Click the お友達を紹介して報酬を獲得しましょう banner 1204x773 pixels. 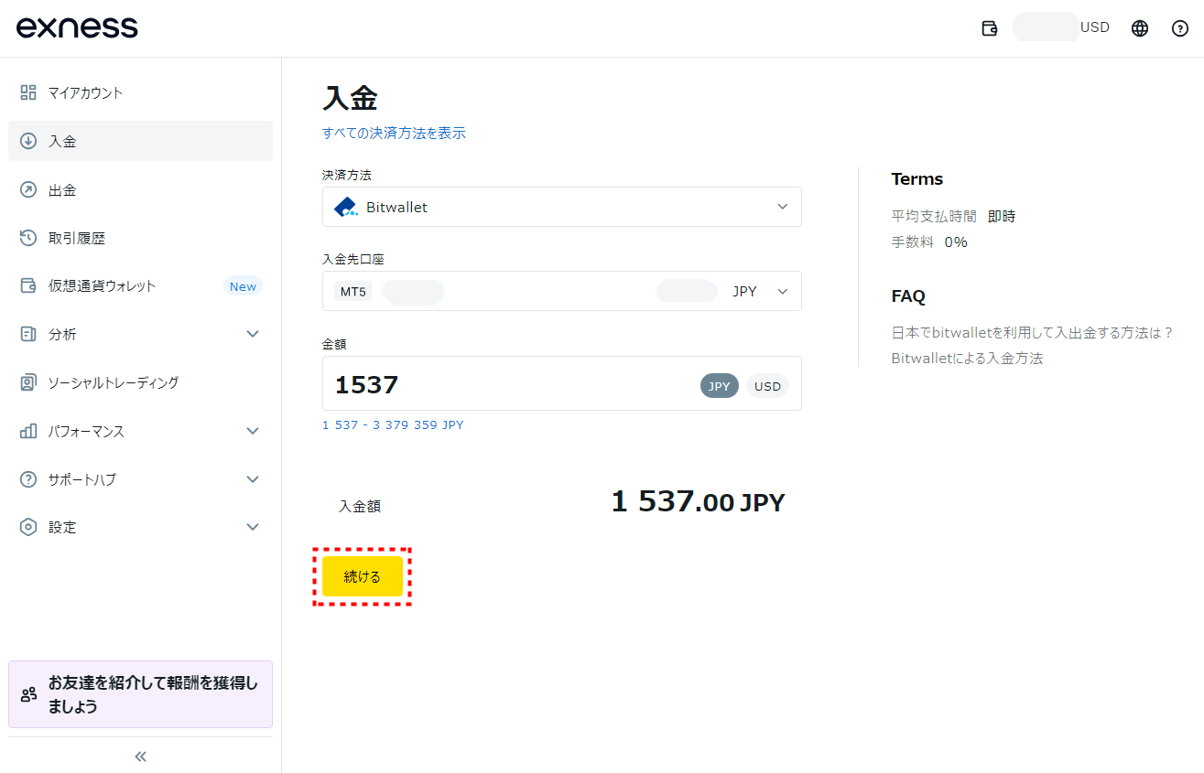pos(140,694)
